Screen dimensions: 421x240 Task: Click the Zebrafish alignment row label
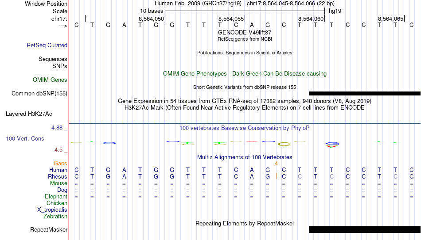click(x=55, y=216)
